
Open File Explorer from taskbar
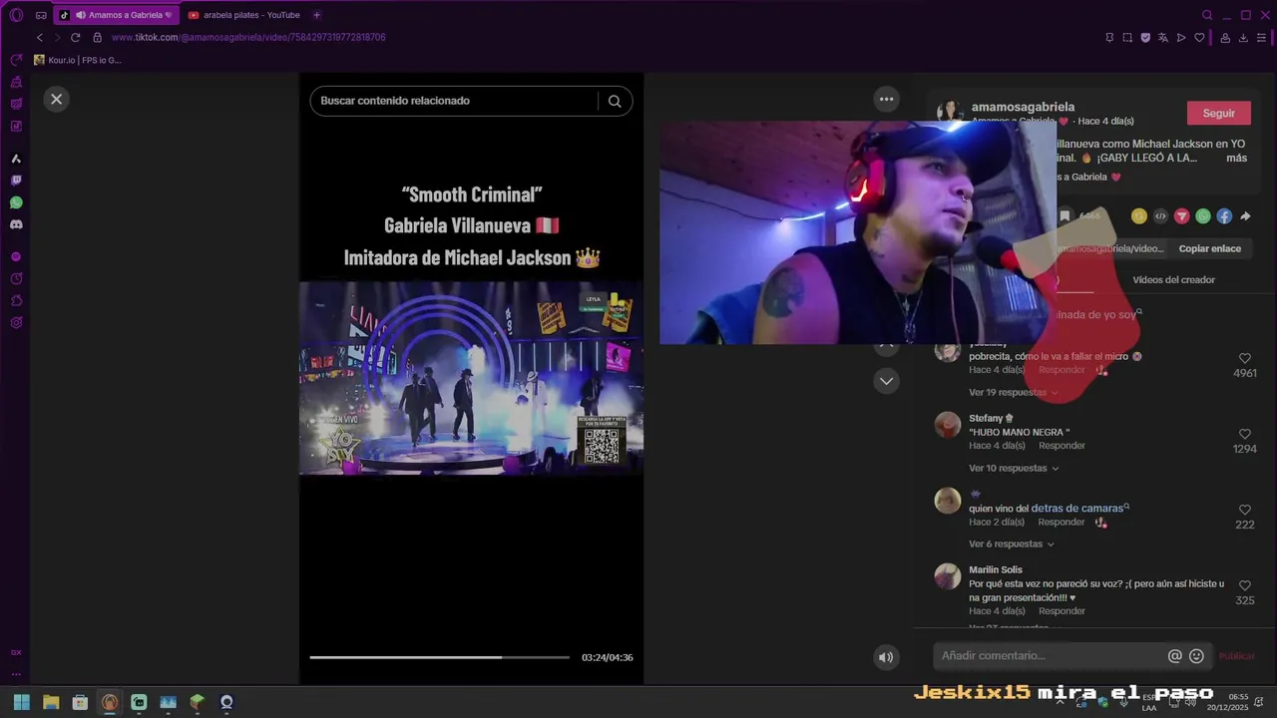(51, 702)
